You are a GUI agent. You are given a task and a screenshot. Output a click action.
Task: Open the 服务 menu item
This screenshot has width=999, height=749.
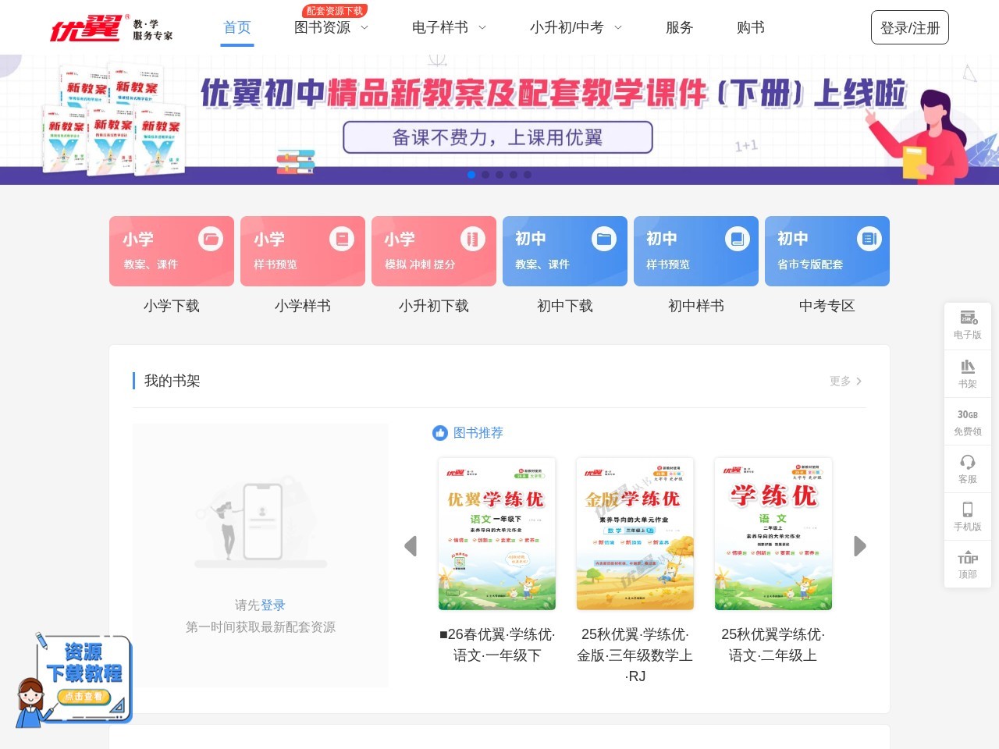point(679,27)
